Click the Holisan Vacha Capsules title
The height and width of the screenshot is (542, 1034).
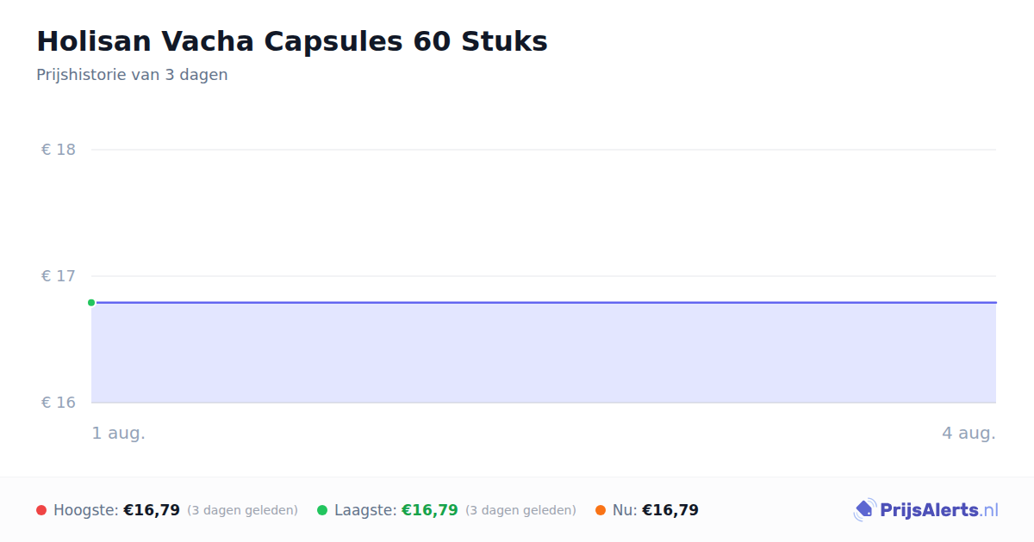[x=292, y=41]
